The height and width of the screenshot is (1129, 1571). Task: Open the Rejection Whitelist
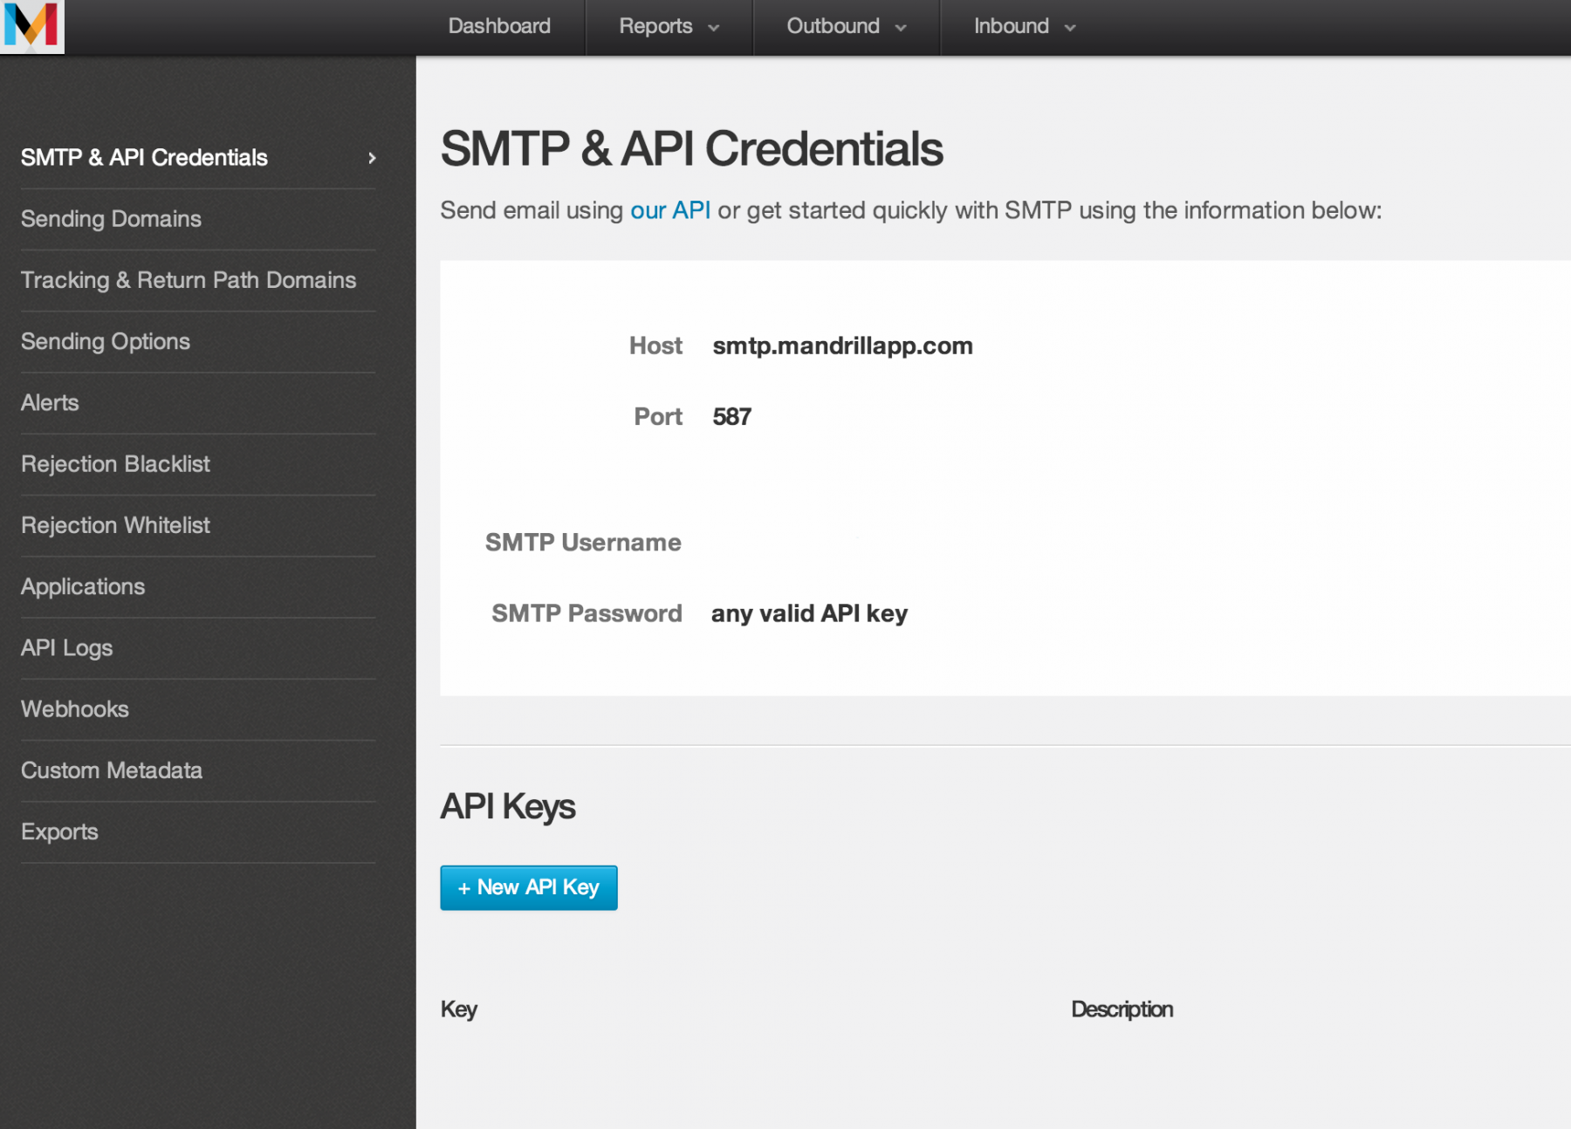point(115,525)
